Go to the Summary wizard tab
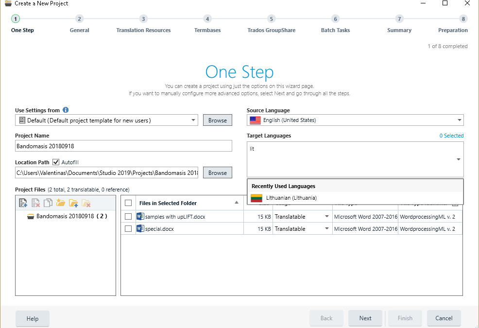Screen dimensions: 479x328 (399, 30)
